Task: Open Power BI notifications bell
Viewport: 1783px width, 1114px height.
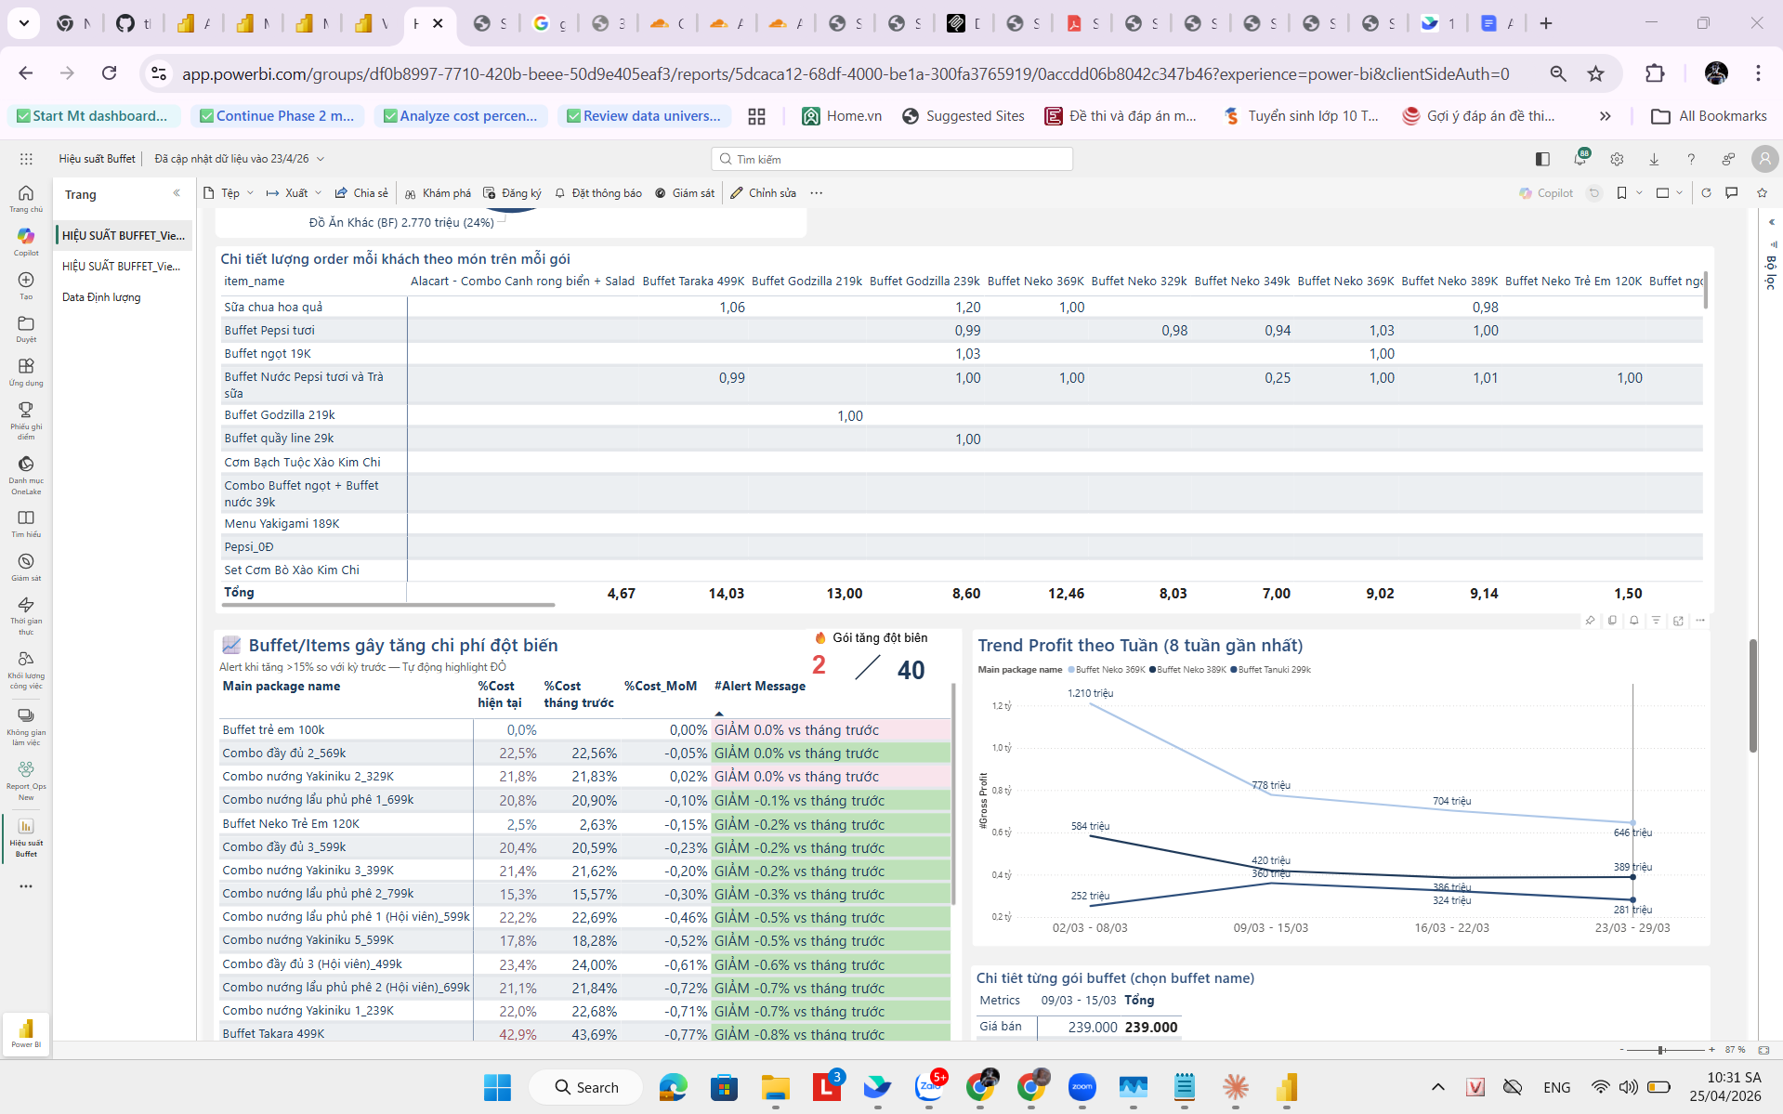Action: point(1580,159)
